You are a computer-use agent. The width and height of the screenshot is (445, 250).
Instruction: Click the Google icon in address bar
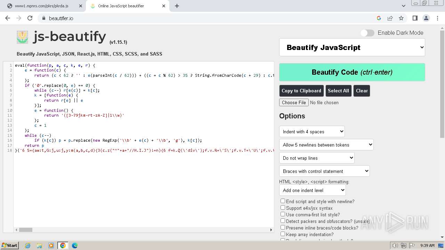[379, 18]
